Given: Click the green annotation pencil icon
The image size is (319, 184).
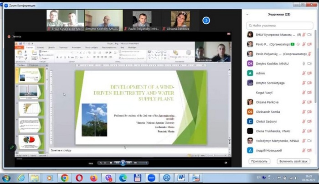Looking at the screenshot, I should pyautogui.click(x=12, y=147).
